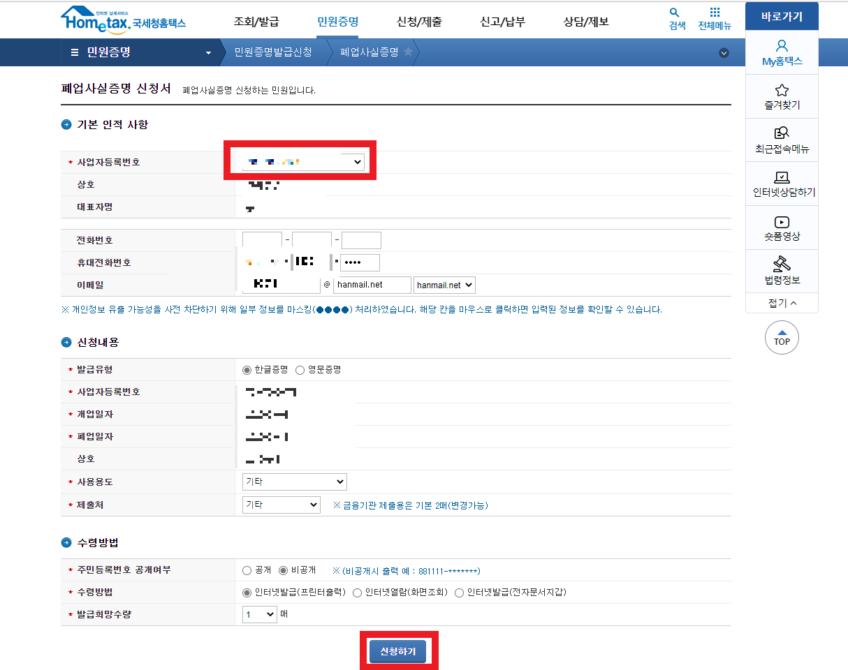Click last 전화번호 input box

(x=361, y=240)
